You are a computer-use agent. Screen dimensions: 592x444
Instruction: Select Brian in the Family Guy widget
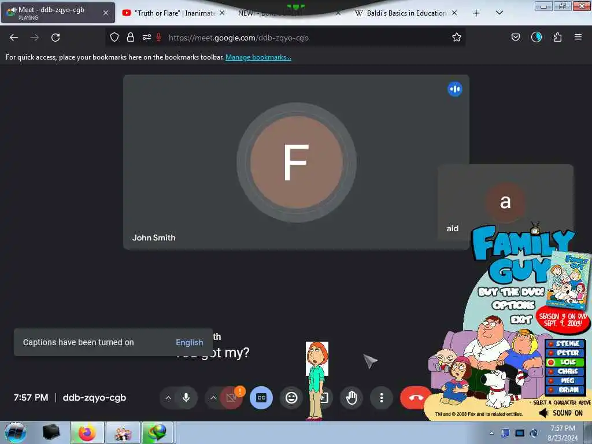click(x=565, y=390)
